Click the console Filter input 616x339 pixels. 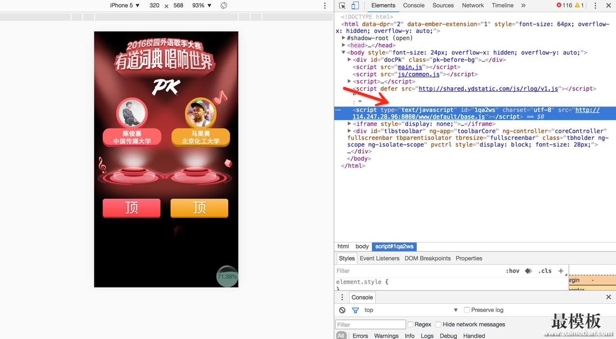[370, 325]
